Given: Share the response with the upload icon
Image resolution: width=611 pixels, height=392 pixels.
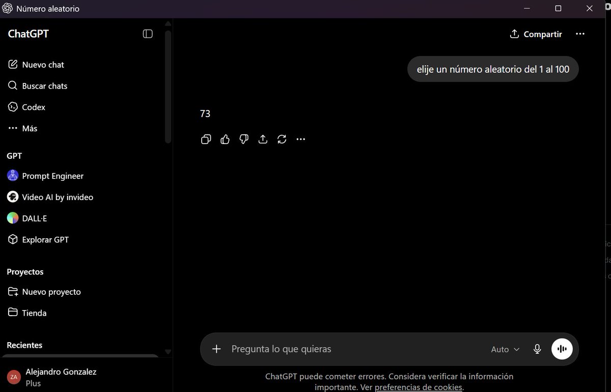Looking at the screenshot, I should coord(263,139).
